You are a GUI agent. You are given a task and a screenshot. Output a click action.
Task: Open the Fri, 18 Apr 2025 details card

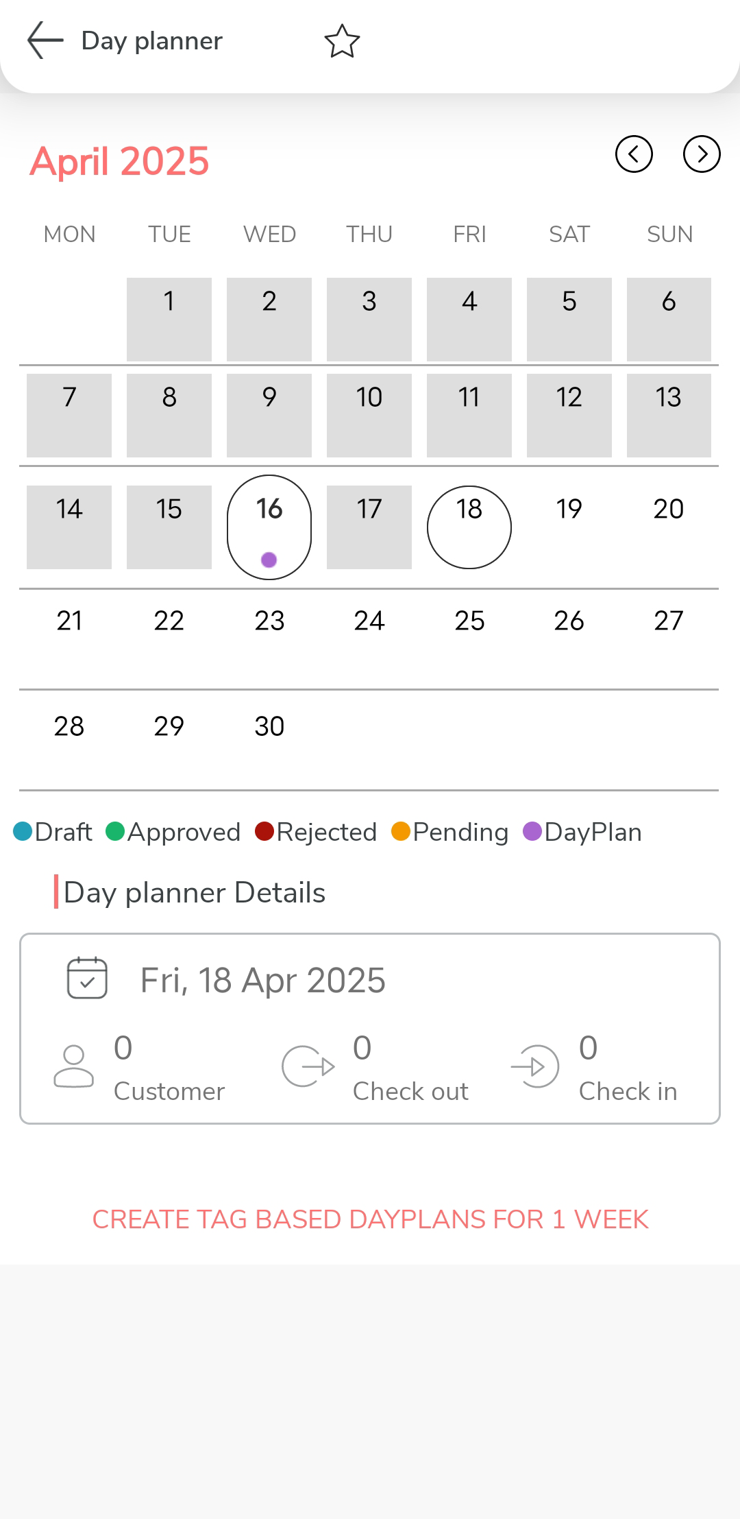tap(370, 1028)
